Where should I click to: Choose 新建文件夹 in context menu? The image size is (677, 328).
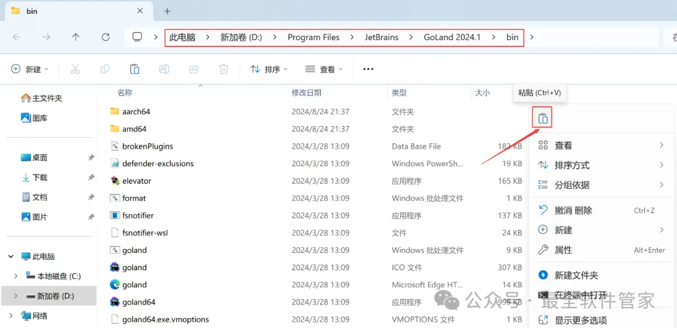click(601, 275)
